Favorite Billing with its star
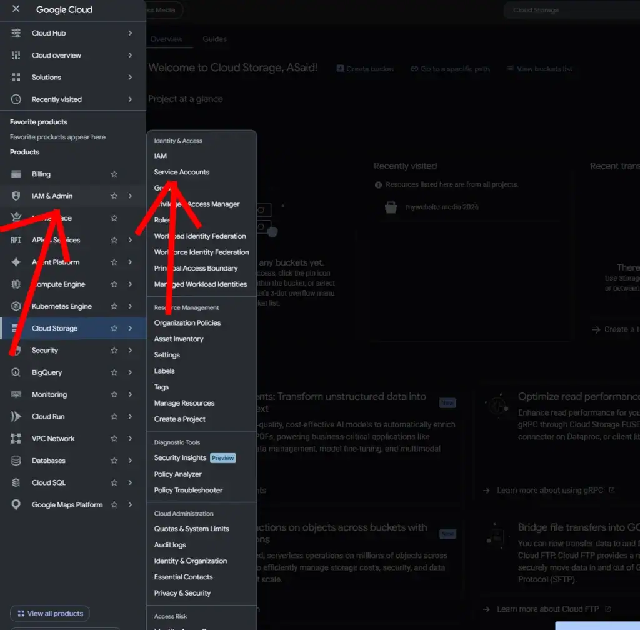The width and height of the screenshot is (640, 630). coord(114,174)
